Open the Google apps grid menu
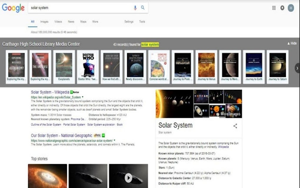300x188 pixels. click(274, 8)
